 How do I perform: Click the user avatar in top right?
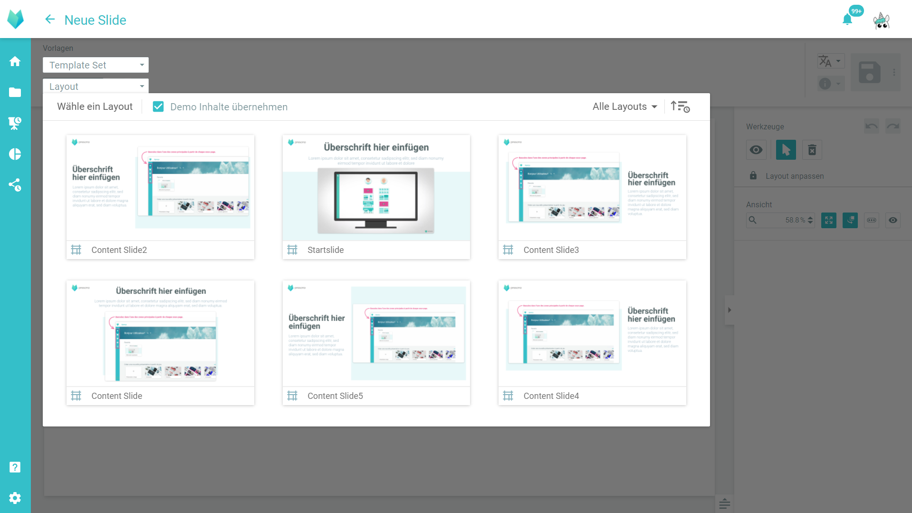pos(881,20)
